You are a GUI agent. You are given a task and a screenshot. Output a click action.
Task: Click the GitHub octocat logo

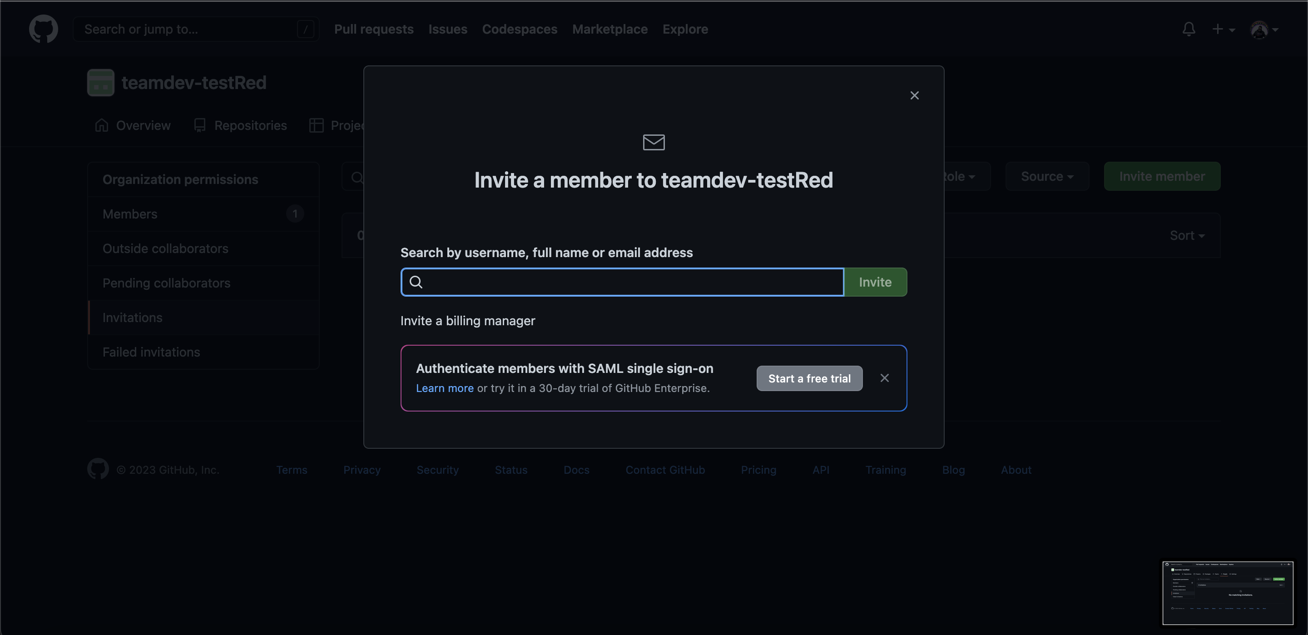(44, 29)
